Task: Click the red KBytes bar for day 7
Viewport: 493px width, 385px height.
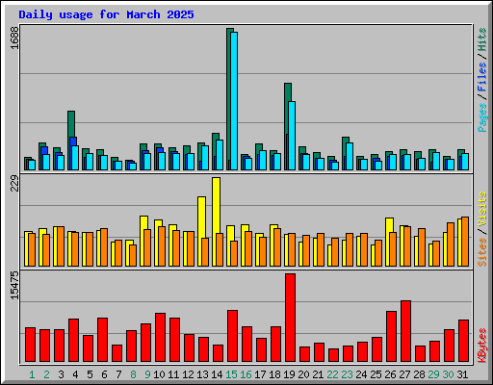Action: coord(117,353)
